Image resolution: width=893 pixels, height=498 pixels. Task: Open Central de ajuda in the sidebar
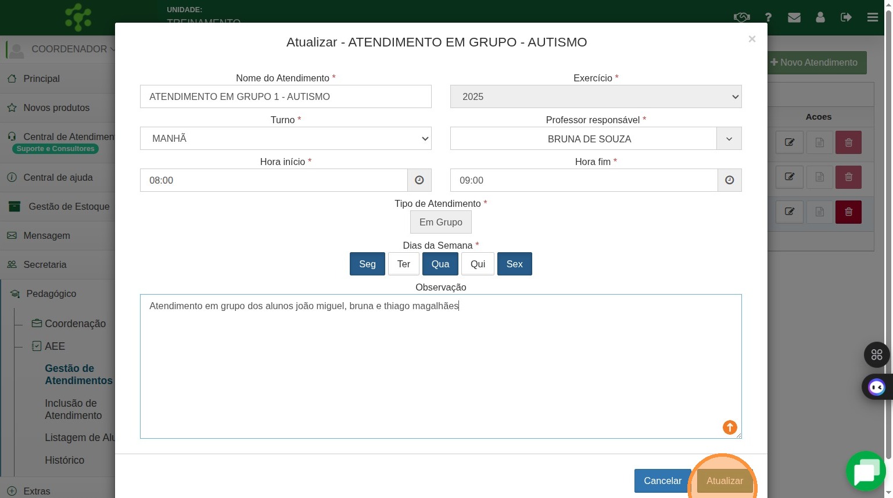click(58, 177)
